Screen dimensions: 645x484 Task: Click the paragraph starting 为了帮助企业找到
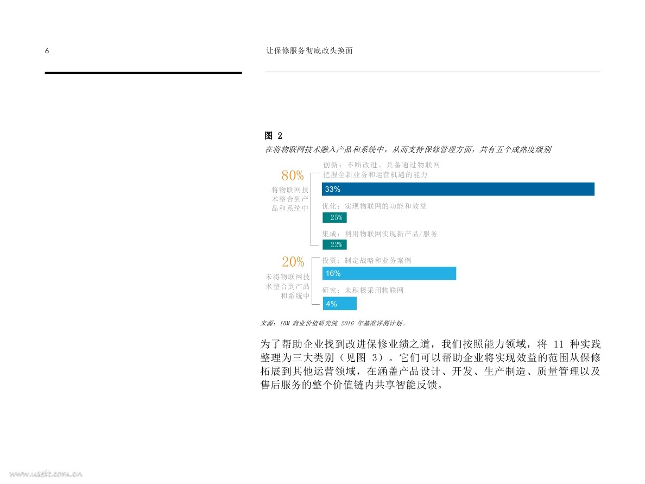point(431,364)
